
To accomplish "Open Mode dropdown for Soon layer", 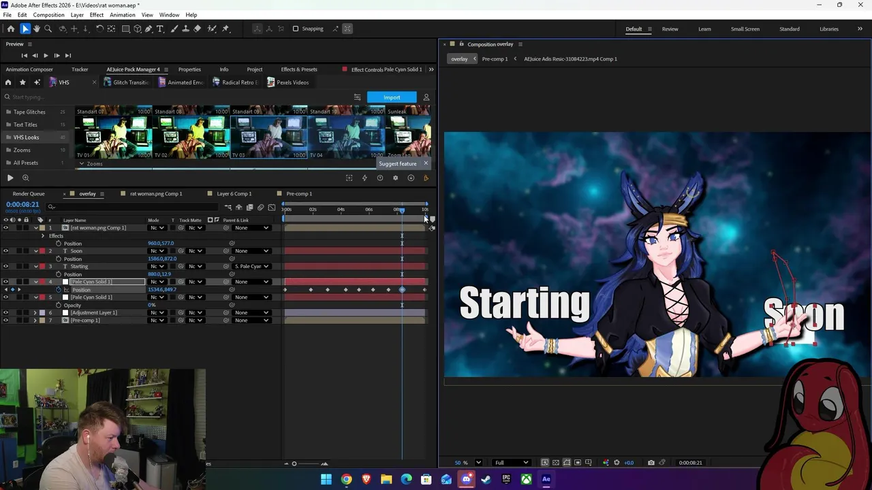I will coord(157,251).
